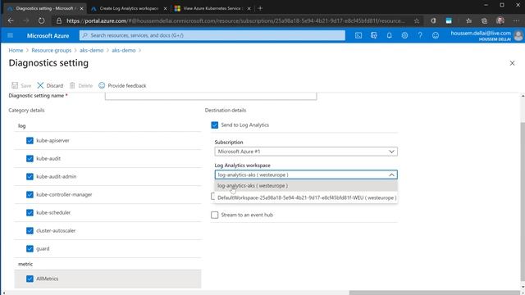
Task: Click the portal search box
Action: coord(212,35)
